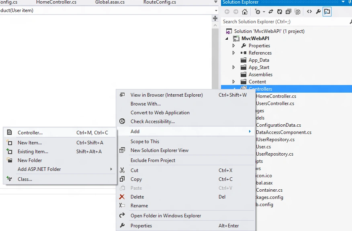Click the Collapse All icon
The width and height of the screenshot is (352, 231).
tap(289, 12)
